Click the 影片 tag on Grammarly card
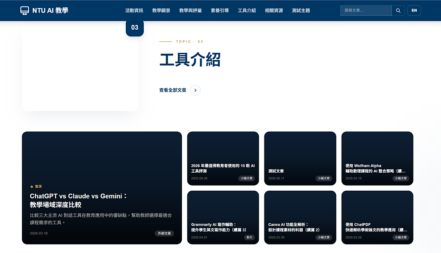 [249, 237]
